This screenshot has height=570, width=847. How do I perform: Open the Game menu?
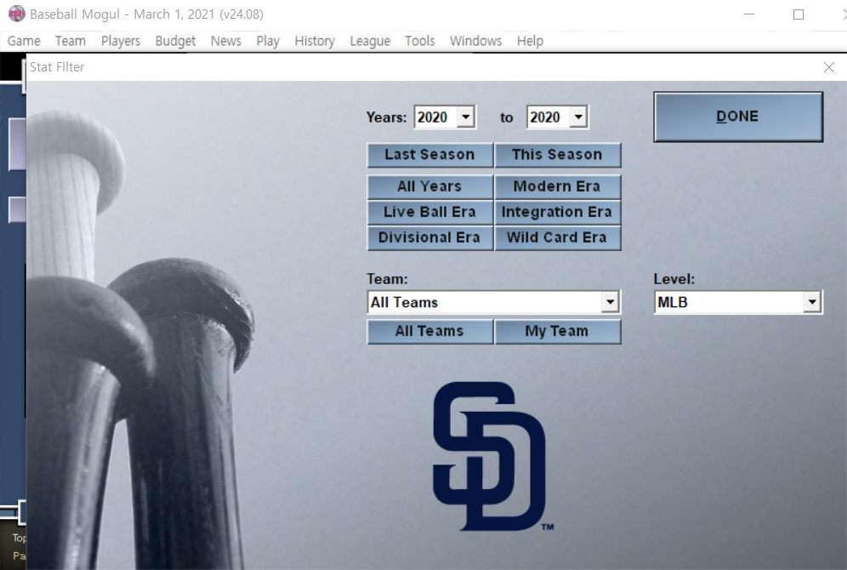[24, 41]
